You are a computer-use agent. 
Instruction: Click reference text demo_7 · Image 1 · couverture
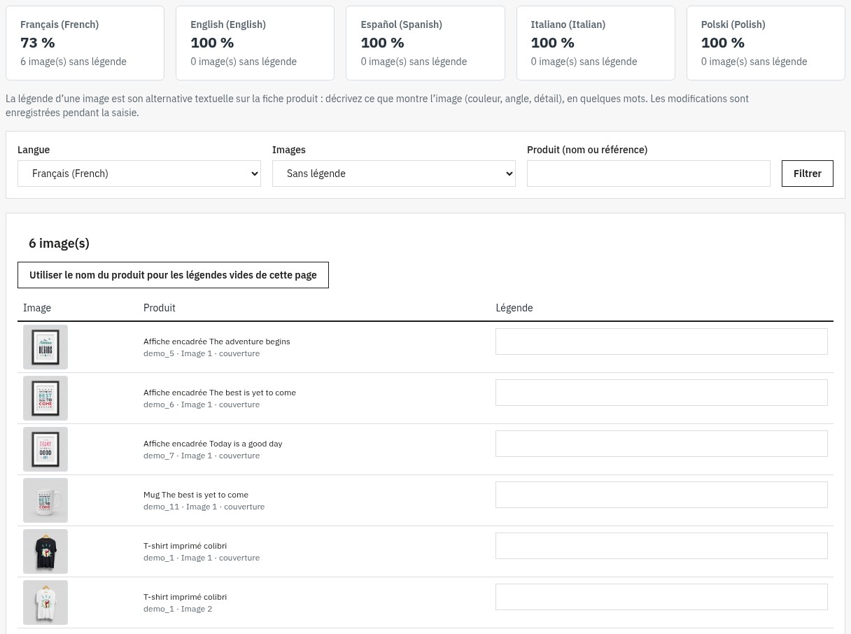pos(202,456)
